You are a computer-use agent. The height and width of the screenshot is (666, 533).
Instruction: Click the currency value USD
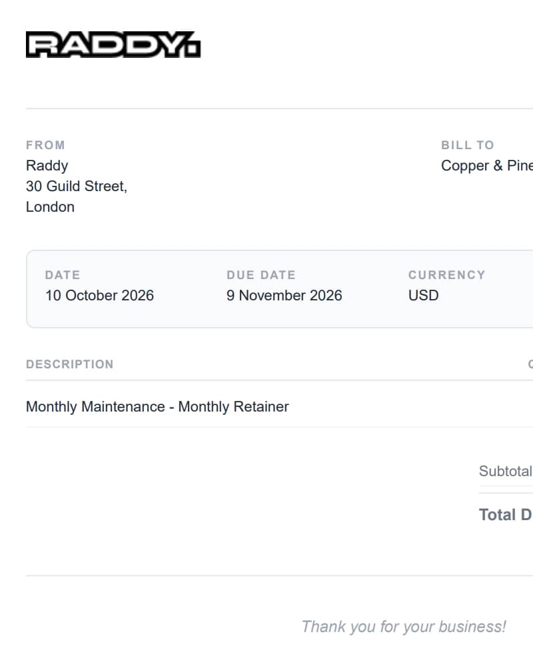click(x=423, y=296)
